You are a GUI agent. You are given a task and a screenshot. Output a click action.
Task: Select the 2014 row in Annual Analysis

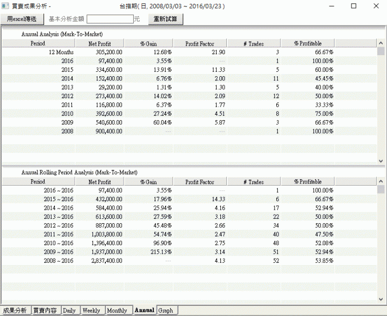[189, 78]
